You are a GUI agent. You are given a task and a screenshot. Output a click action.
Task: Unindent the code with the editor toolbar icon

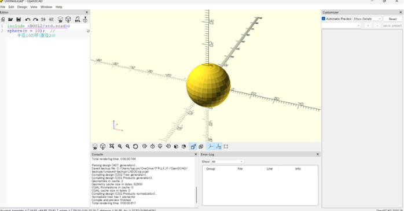[43, 19]
